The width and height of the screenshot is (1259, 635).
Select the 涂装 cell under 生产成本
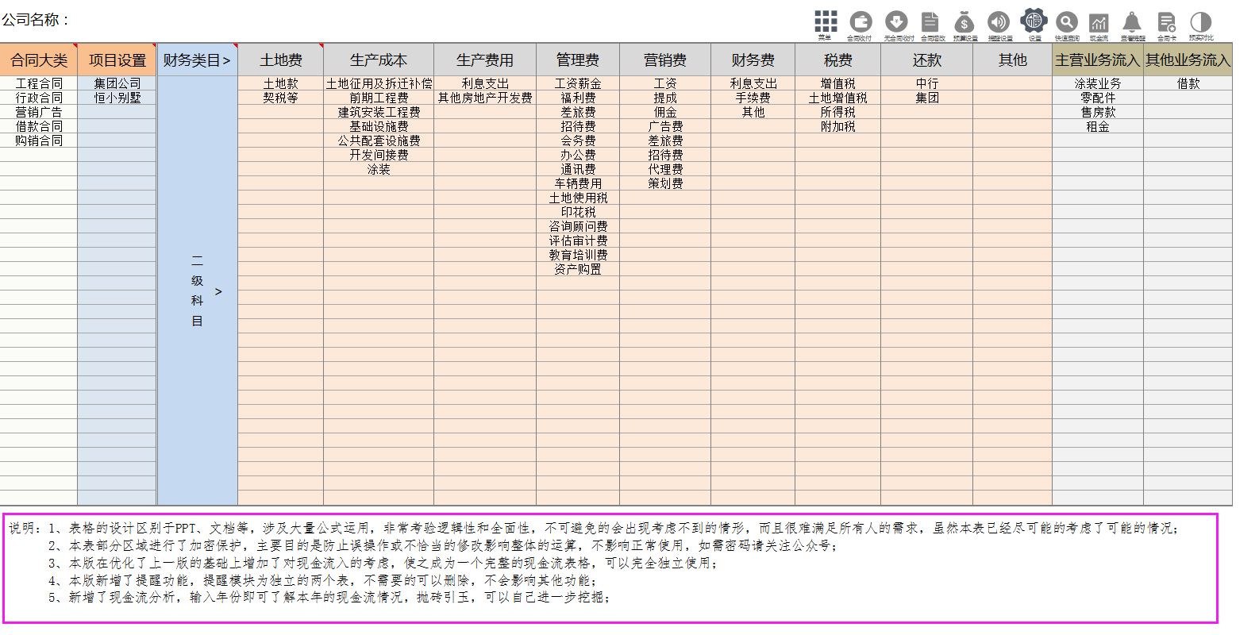click(379, 169)
